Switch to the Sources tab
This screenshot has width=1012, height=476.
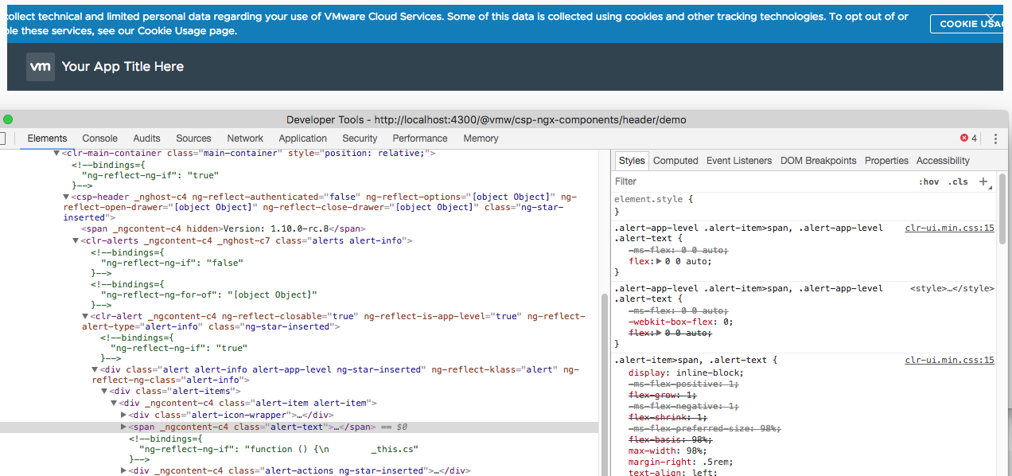click(193, 139)
